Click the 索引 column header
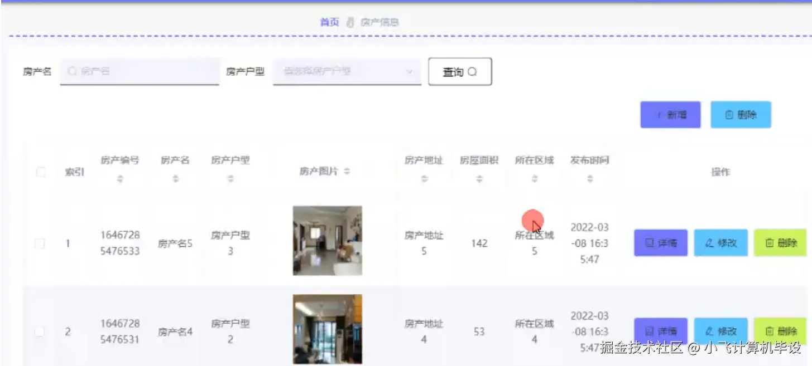This screenshot has height=366, width=812. [x=74, y=172]
